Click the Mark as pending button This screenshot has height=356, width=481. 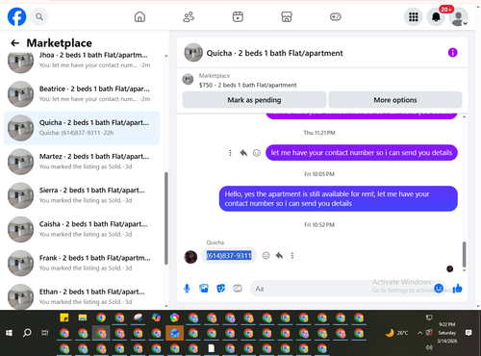coord(254,100)
